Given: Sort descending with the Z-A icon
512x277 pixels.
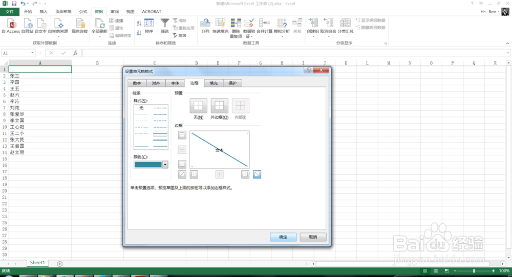Looking at the screenshot, I should pyautogui.click(x=139, y=33).
